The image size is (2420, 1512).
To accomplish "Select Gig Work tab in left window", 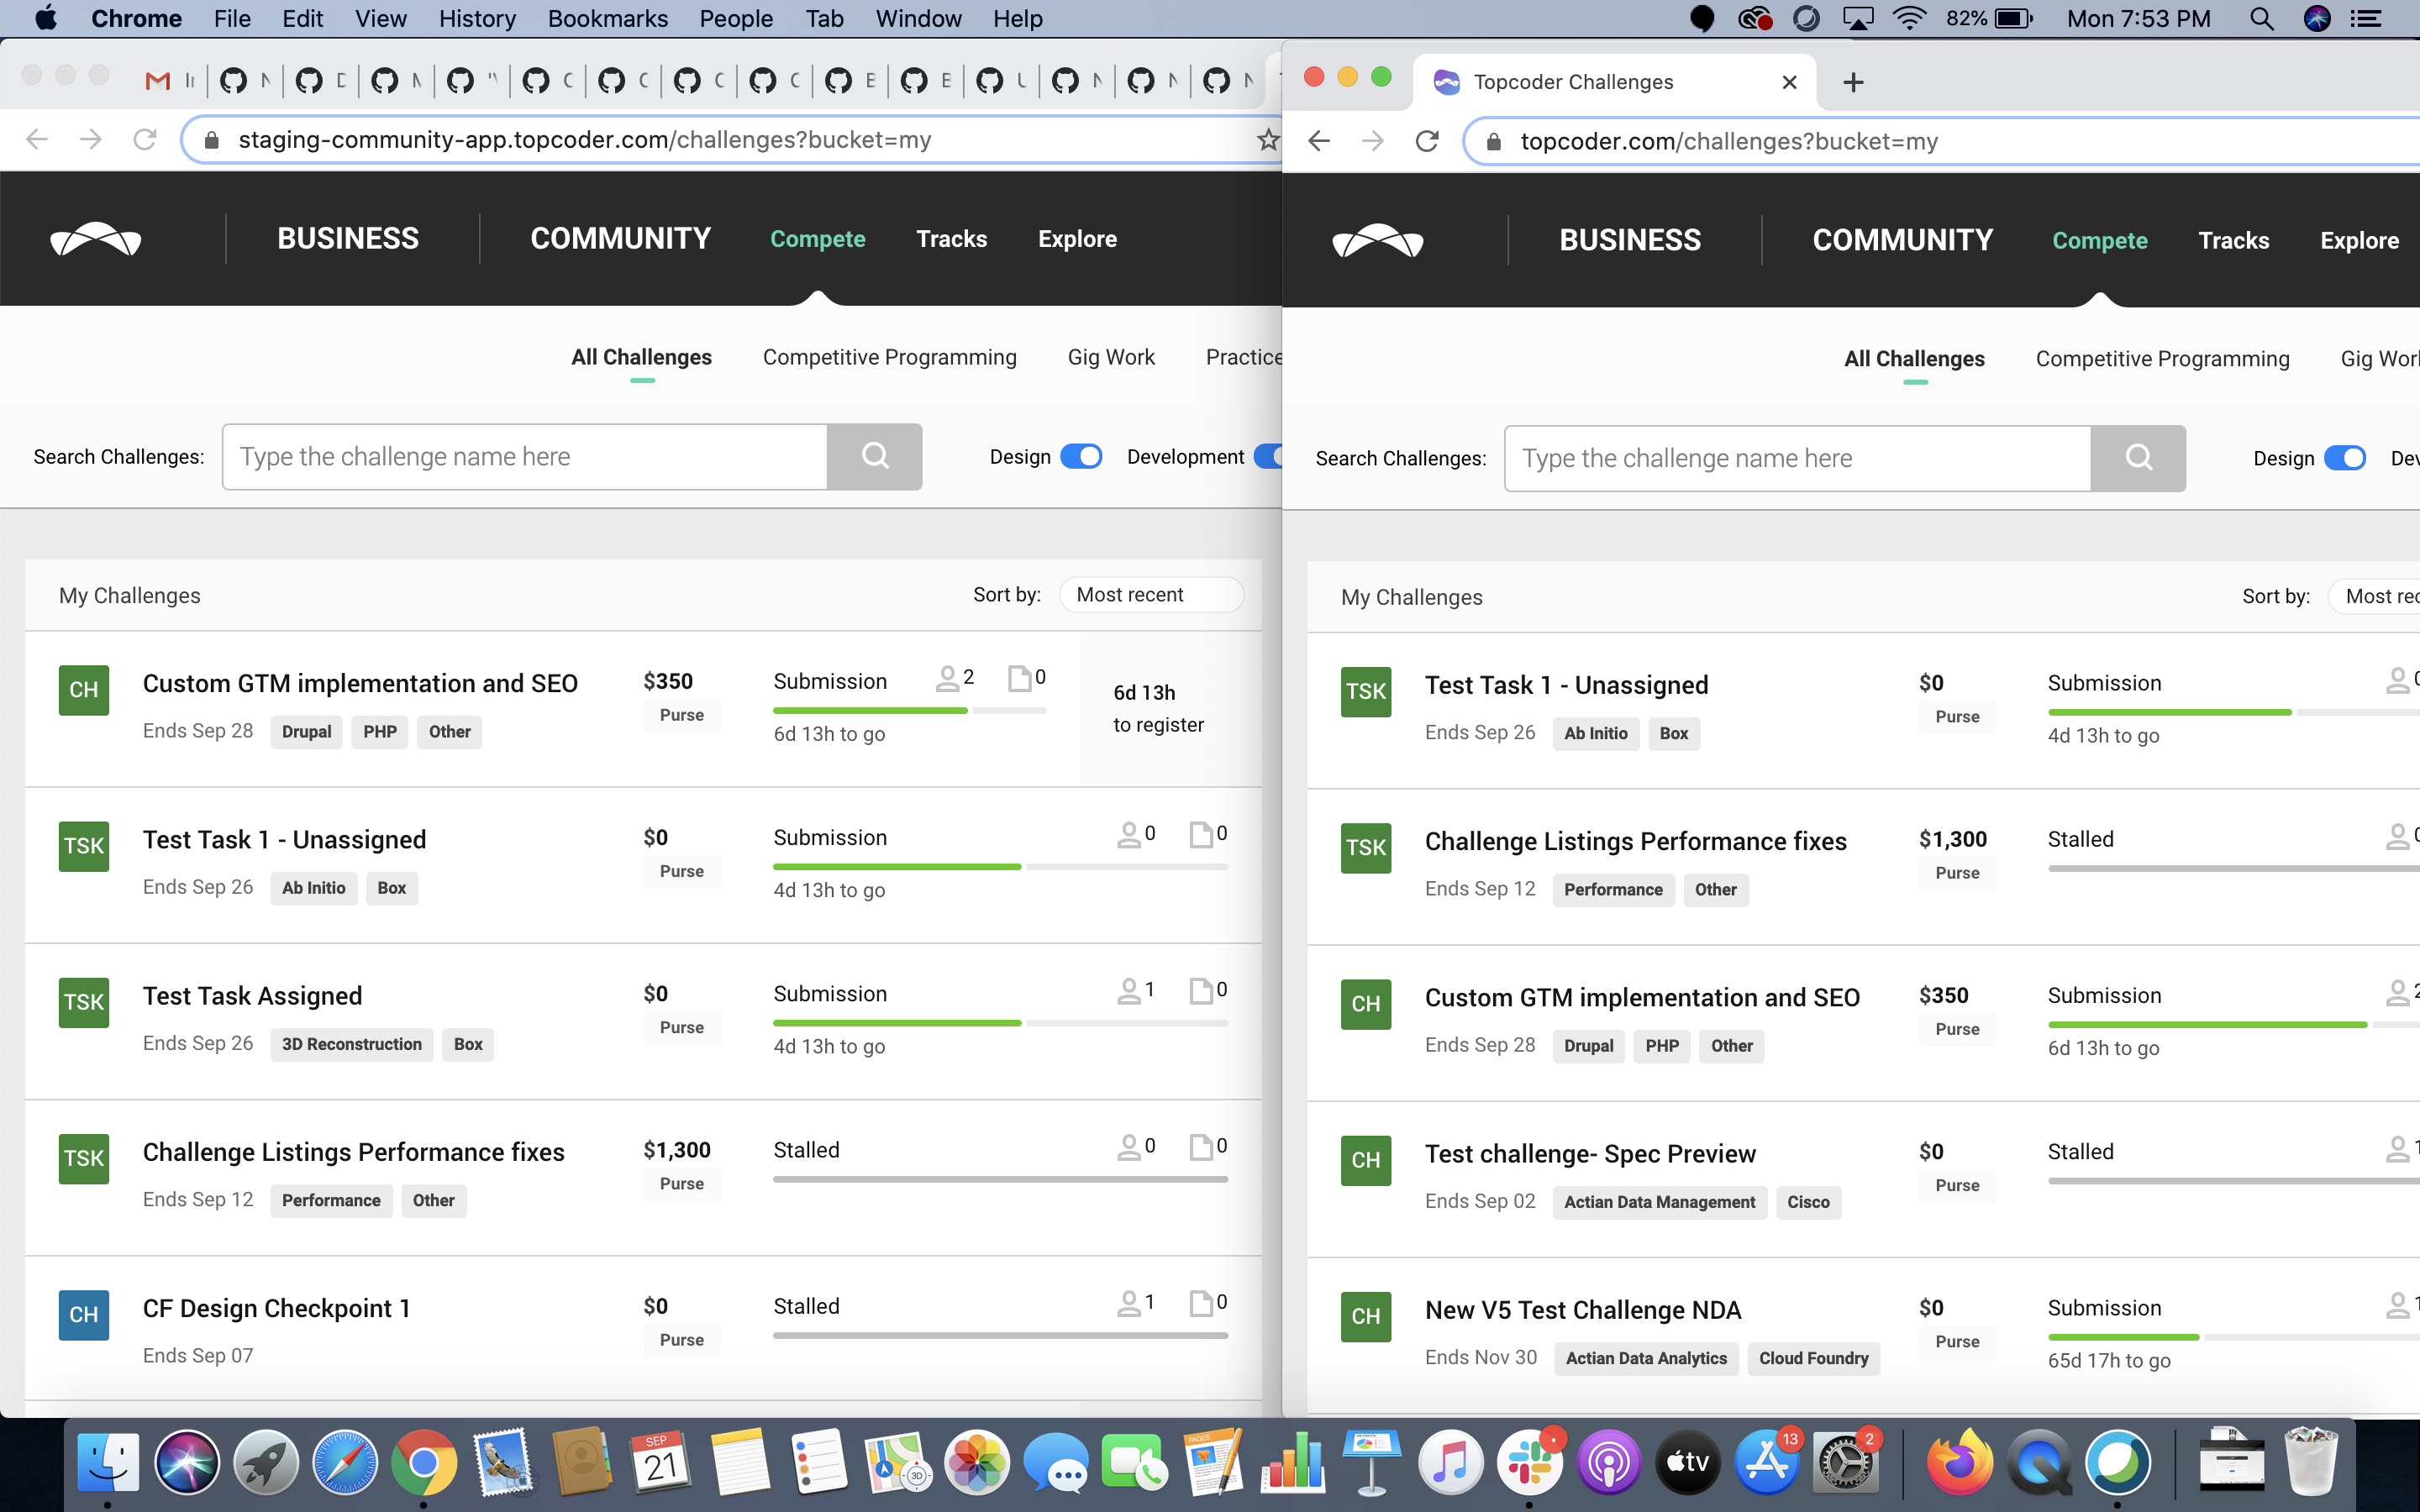I will click(1111, 357).
